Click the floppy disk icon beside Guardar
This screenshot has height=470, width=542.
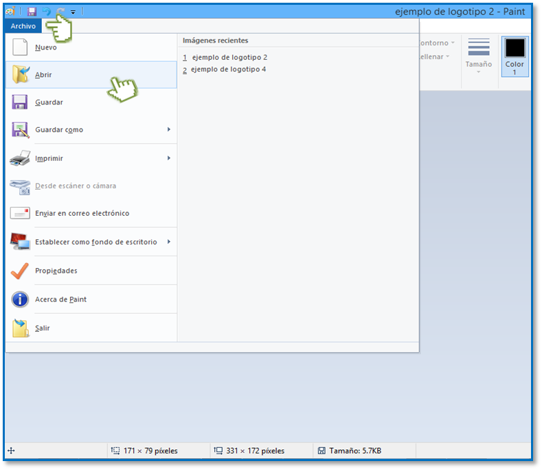coord(20,102)
